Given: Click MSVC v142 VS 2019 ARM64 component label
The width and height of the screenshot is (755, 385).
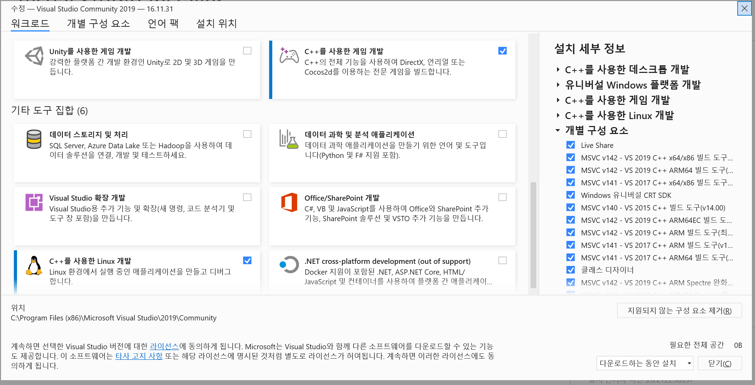Looking at the screenshot, I should click(657, 170).
